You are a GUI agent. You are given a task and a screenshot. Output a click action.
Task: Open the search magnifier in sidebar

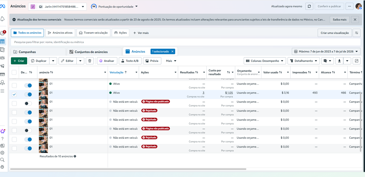(x=2, y=160)
